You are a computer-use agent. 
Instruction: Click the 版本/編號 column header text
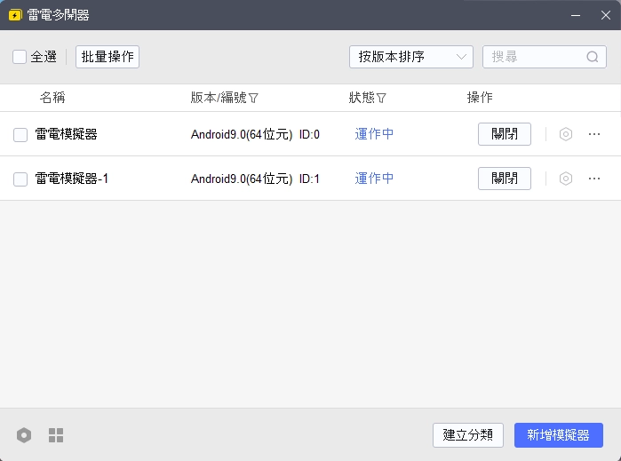point(219,98)
